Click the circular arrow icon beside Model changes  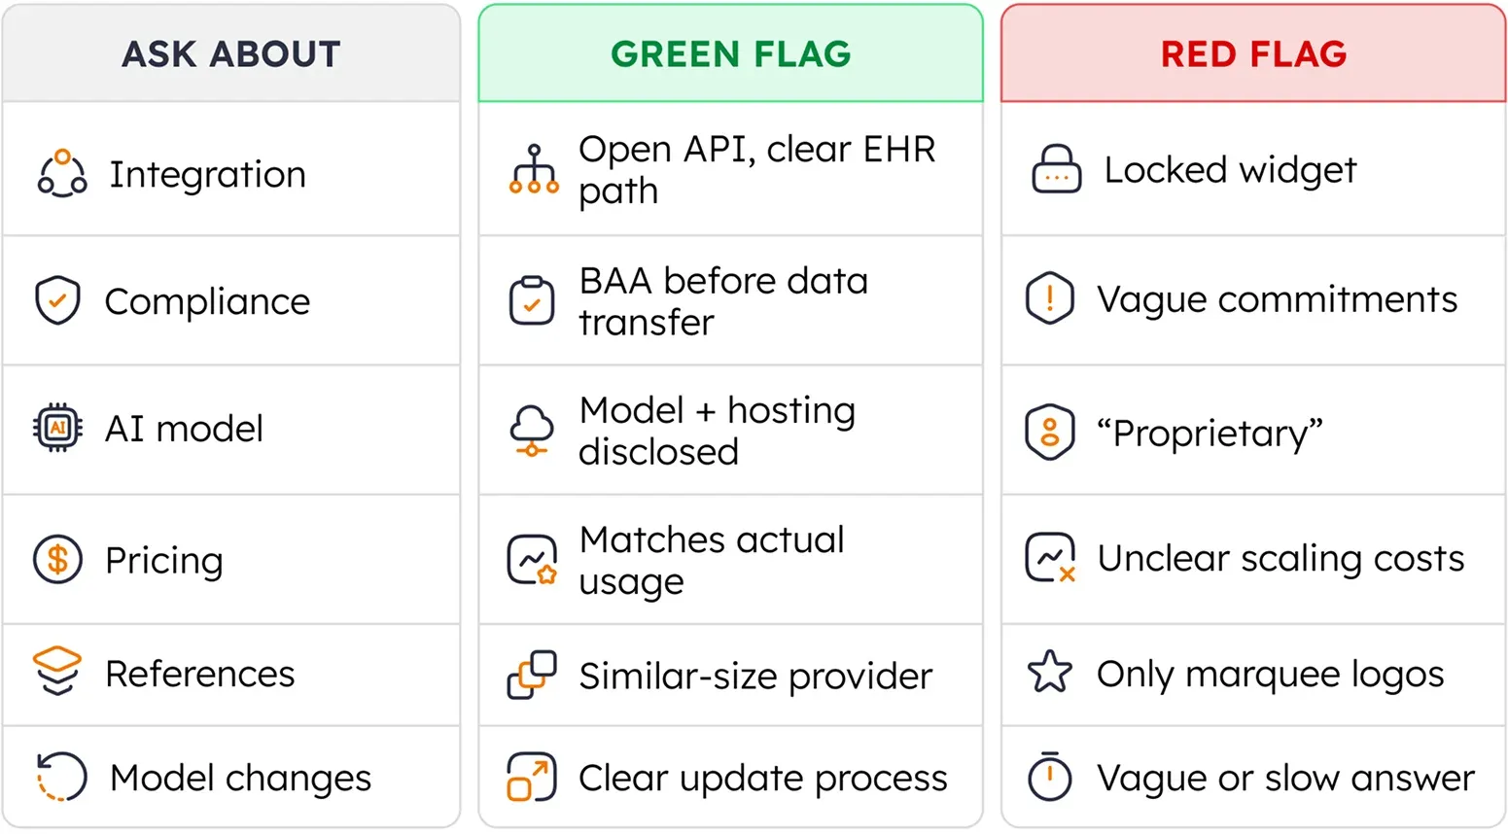(61, 777)
